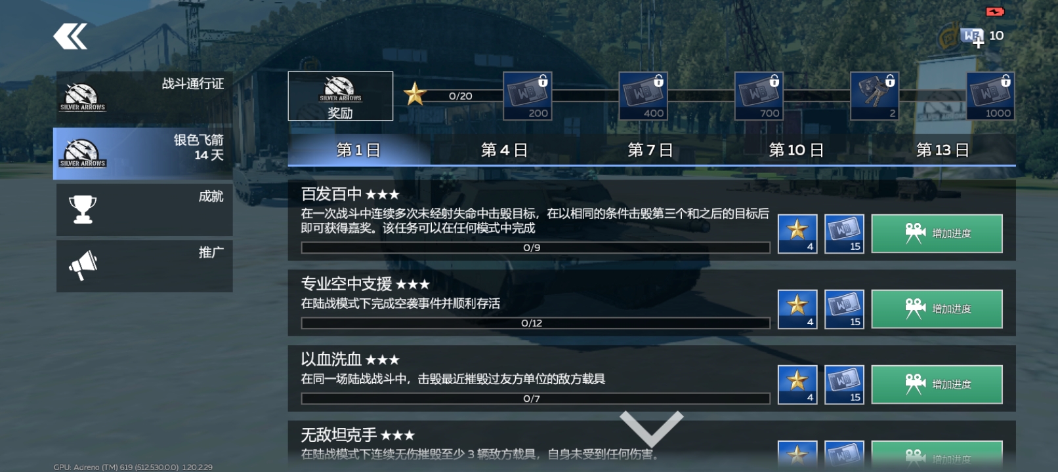Open the 战斗通行证 battle pass section
The image size is (1058, 472).
[144, 98]
